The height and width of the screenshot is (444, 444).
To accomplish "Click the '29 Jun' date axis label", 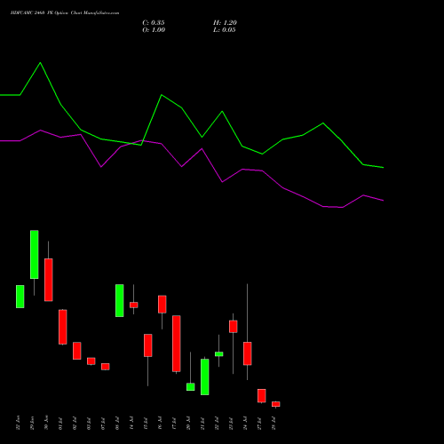I will point(32,423).
